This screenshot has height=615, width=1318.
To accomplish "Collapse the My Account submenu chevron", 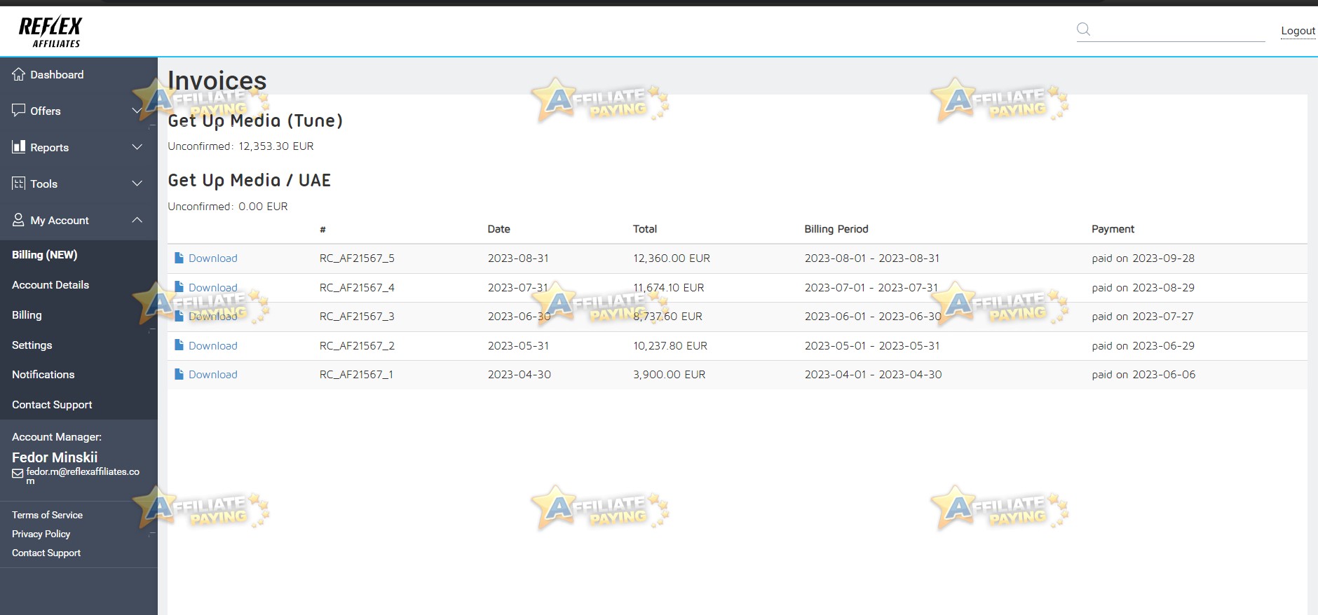I will [x=137, y=220].
